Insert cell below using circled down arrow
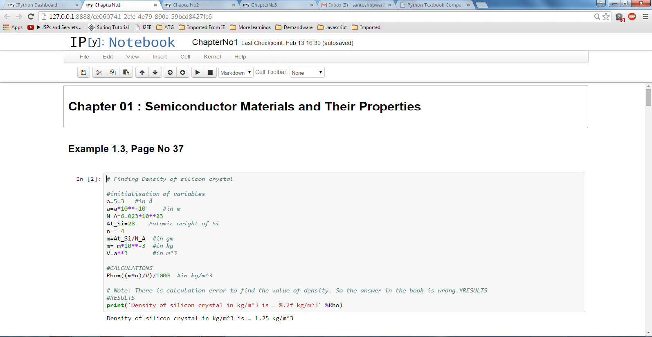Viewport: 652px width, 337px height. click(x=183, y=72)
